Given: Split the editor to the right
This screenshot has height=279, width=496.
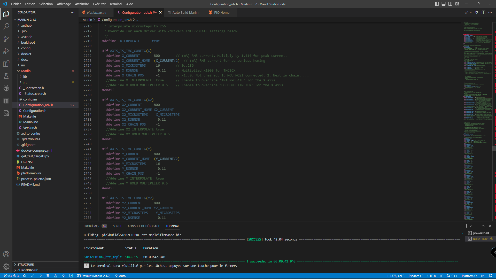Looking at the screenshot, I should pyautogui.click(x=483, y=12).
